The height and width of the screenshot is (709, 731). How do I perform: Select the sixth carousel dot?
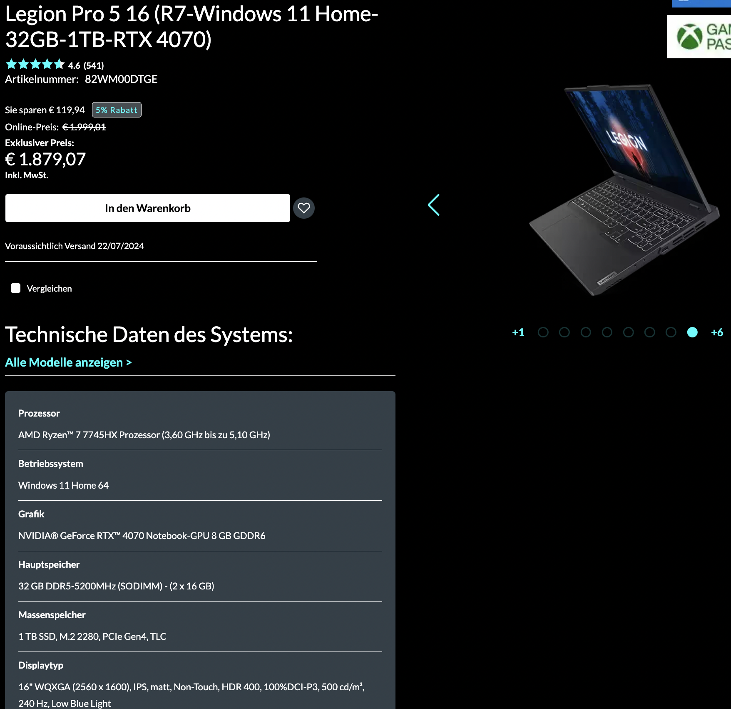[x=650, y=332]
